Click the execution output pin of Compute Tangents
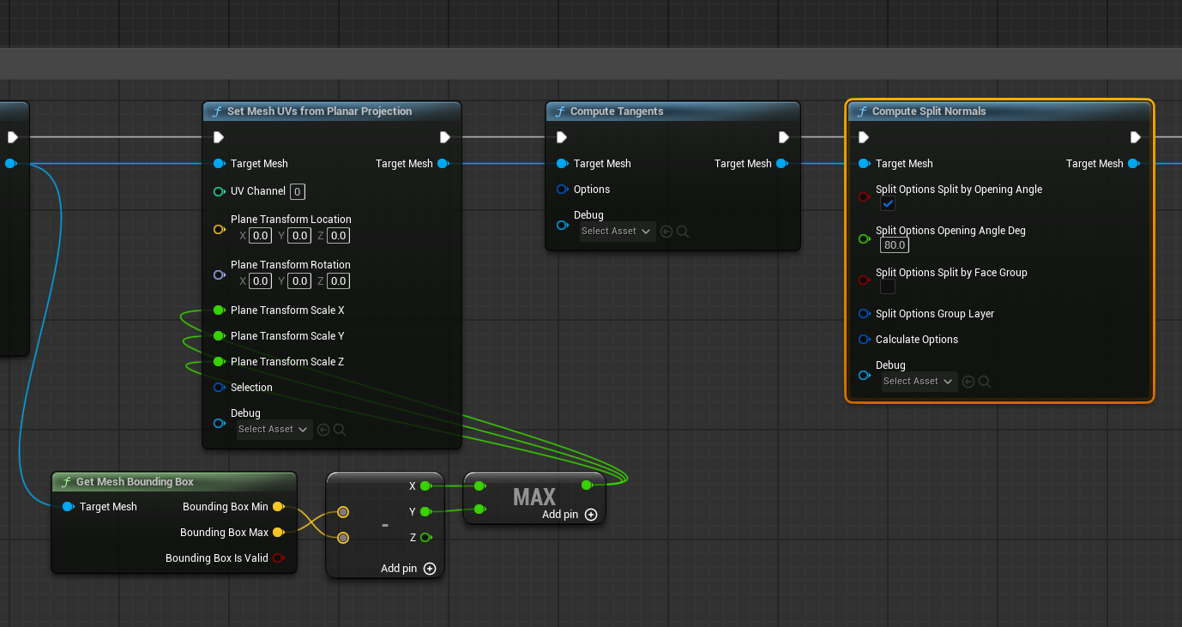1182x627 pixels. 784,137
